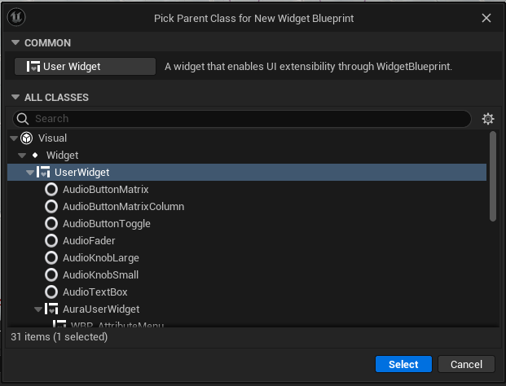Click the Visual root category icon
The image size is (506, 386).
[27, 138]
